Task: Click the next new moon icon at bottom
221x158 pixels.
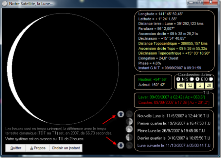Action: pos(129,145)
